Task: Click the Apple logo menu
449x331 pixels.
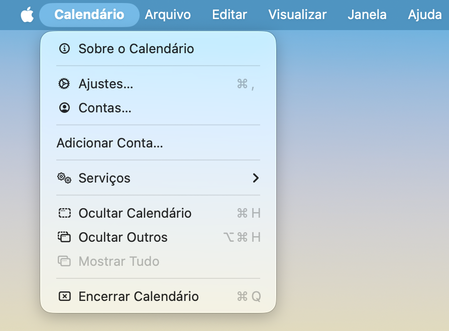Action: coord(27,15)
